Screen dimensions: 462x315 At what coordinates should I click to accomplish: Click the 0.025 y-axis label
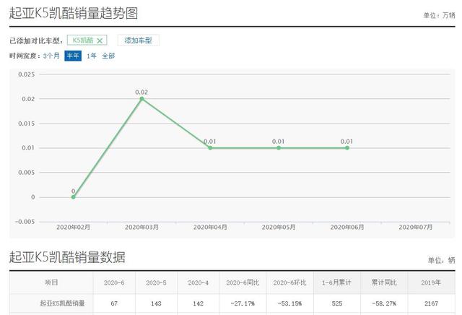26,74
